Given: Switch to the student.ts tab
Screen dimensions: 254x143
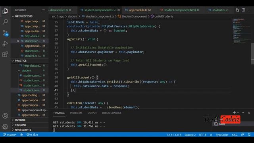Looking at the screenshot, I should pyautogui.click(x=218, y=10).
